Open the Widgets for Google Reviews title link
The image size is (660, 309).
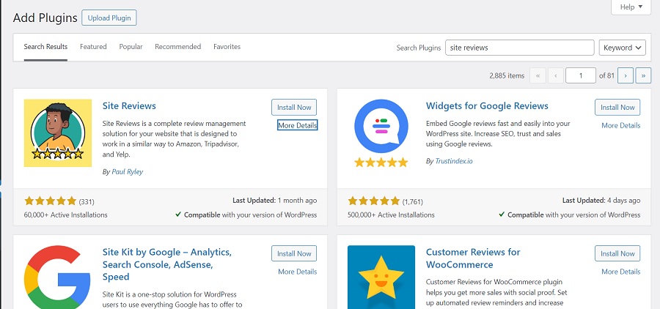tap(487, 105)
